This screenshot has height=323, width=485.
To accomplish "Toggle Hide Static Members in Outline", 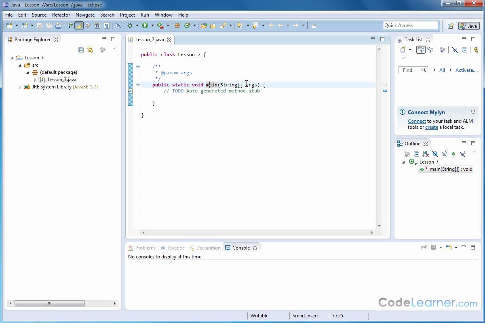I will [444, 154].
